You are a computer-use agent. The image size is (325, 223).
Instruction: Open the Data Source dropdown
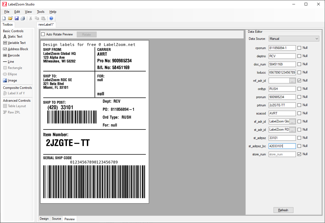click(x=294, y=39)
